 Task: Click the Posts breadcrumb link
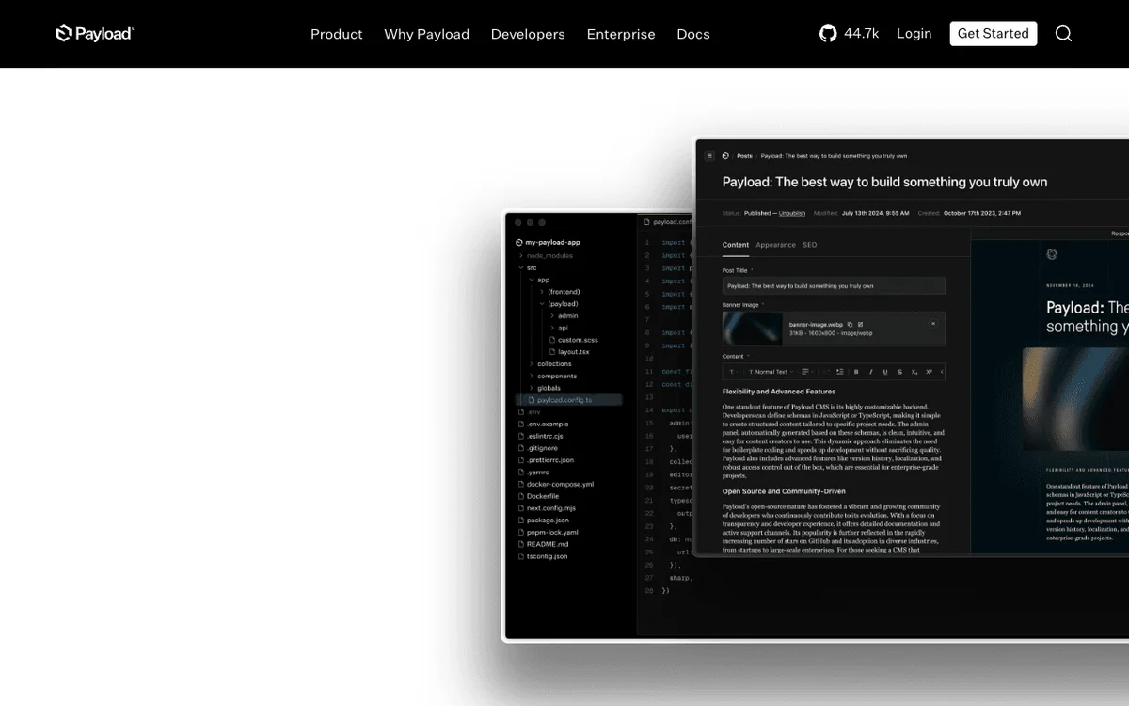tap(744, 156)
